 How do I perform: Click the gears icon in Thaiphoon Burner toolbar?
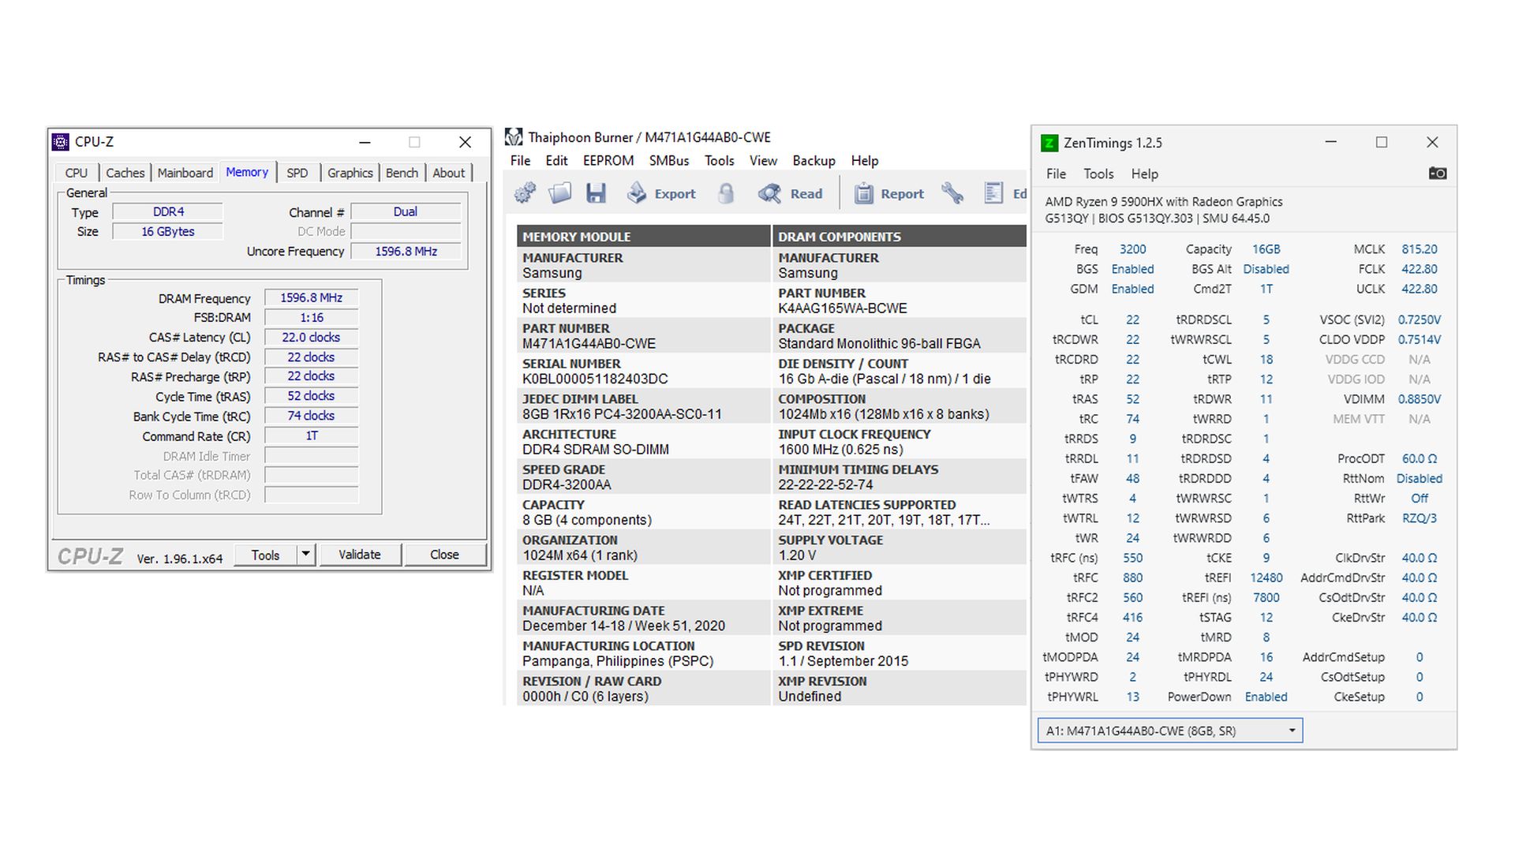click(526, 193)
